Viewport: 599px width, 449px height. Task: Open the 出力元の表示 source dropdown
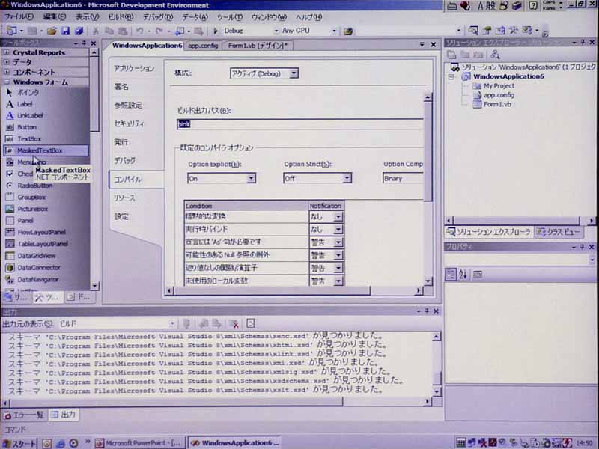point(172,324)
